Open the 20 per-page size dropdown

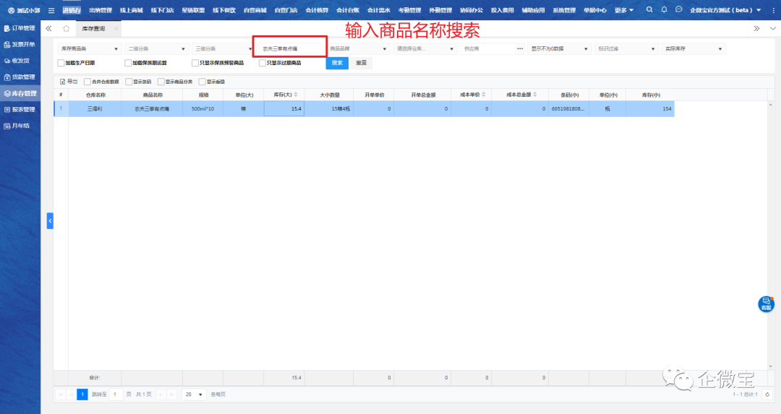coord(194,394)
